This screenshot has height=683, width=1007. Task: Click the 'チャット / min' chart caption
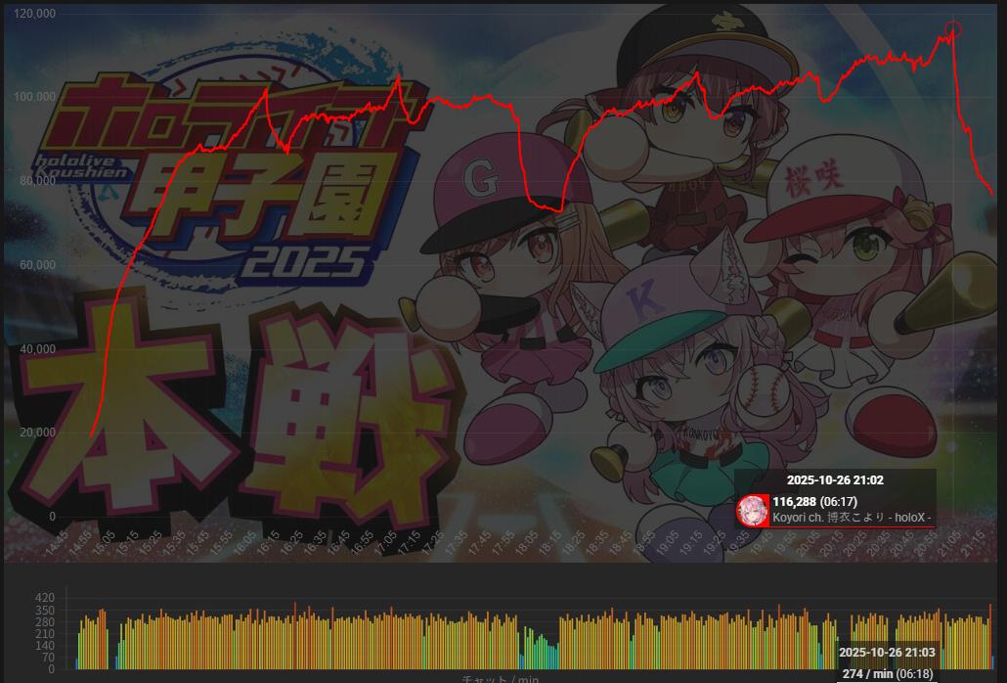tap(501, 679)
